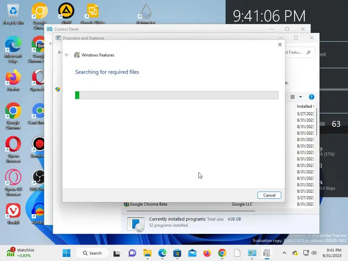348x261 pixels.
Task: Open Google Chrome desktop shortcut in the left column
Action: pyautogui.click(x=13, y=116)
